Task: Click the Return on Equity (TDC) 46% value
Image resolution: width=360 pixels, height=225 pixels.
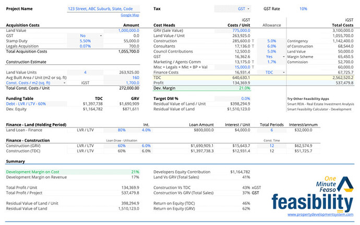Action: click(246, 204)
